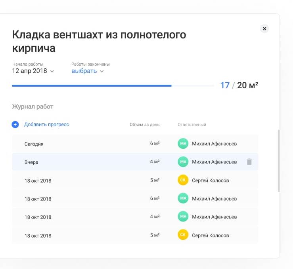
Task: Delete the Вчера entry using trash icon
Action: (249, 161)
